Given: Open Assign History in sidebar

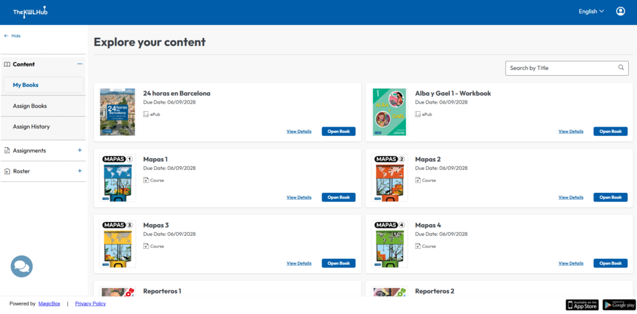Looking at the screenshot, I should [x=31, y=127].
